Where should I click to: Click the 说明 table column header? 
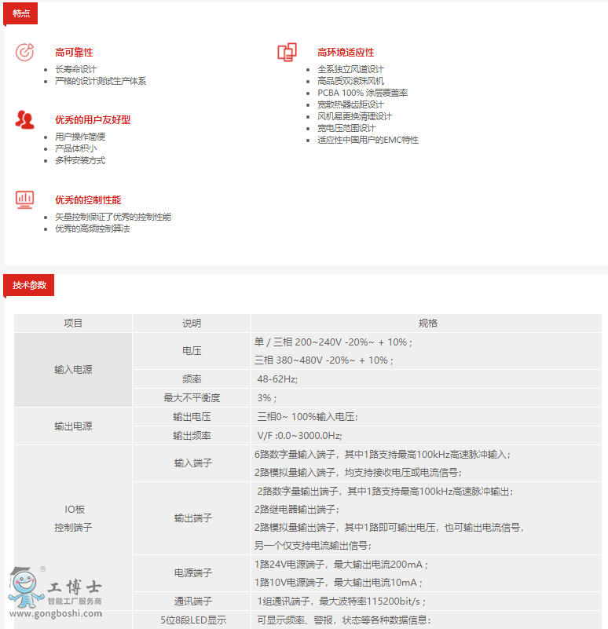coord(192,324)
